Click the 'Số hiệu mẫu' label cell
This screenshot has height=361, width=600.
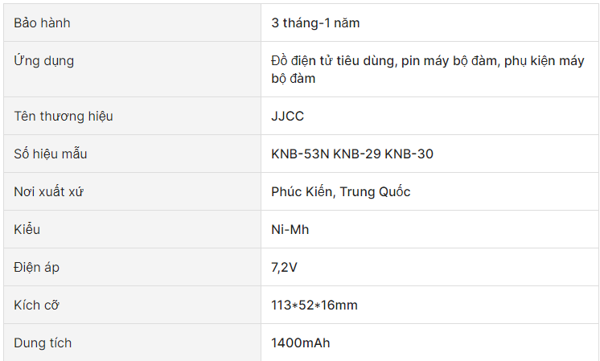[x=133, y=154]
